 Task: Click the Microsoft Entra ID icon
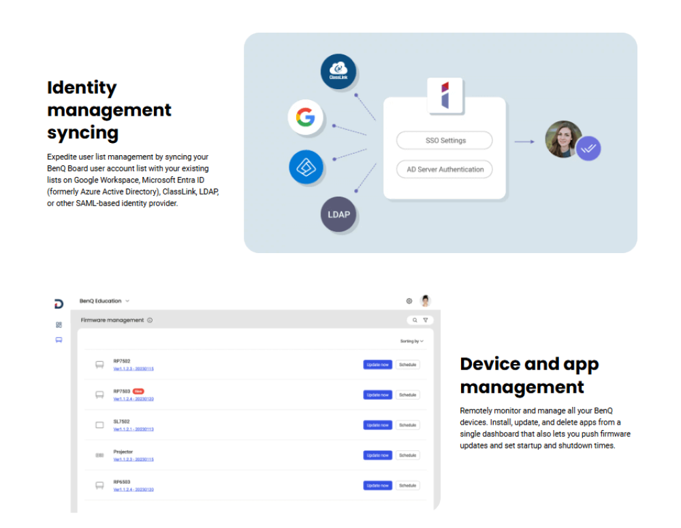[306, 167]
